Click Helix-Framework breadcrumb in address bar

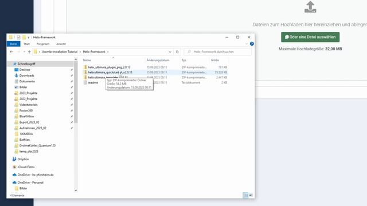(x=94, y=51)
